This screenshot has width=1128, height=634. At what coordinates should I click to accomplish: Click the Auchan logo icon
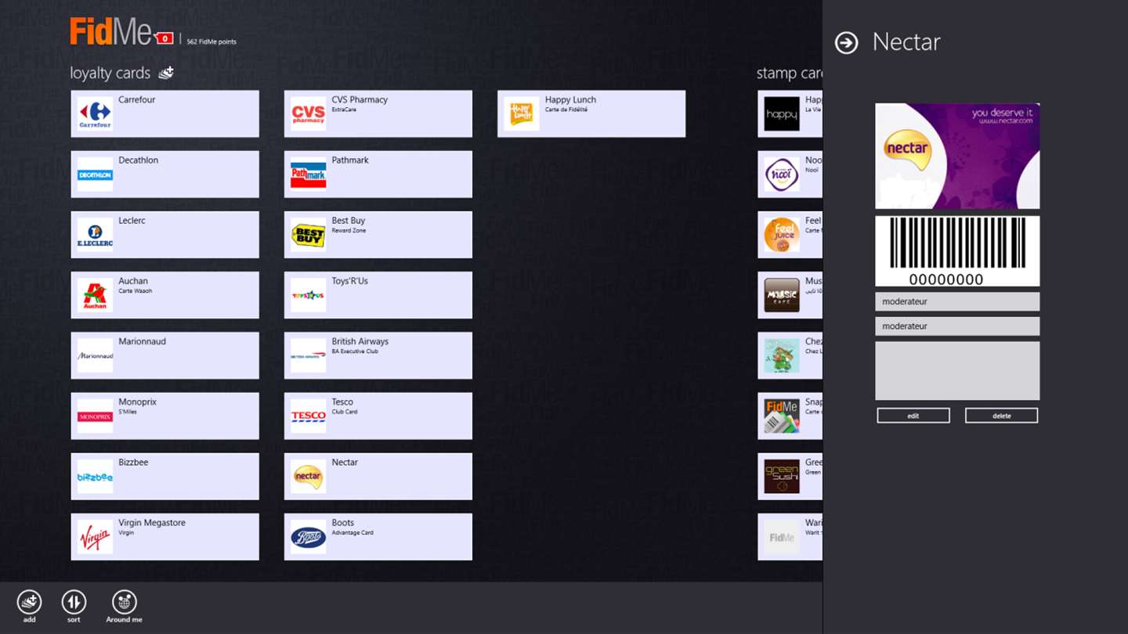coord(95,295)
